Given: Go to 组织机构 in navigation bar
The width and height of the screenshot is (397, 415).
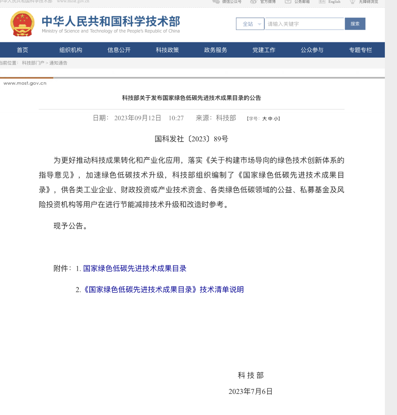Looking at the screenshot, I should point(71,50).
